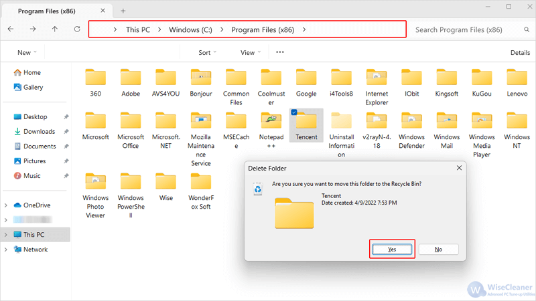The height and width of the screenshot is (301, 536).
Task: Select the Microsoft Office folder
Action: [131, 130]
